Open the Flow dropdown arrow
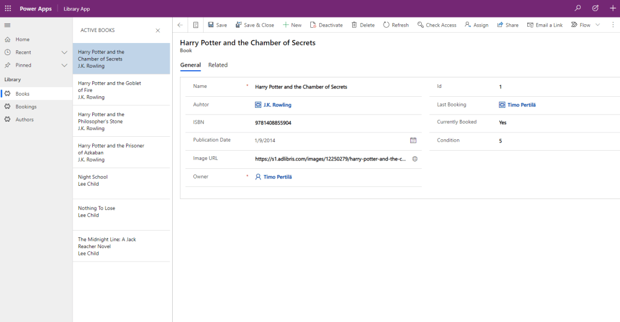The height and width of the screenshot is (322, 620). 598,25
